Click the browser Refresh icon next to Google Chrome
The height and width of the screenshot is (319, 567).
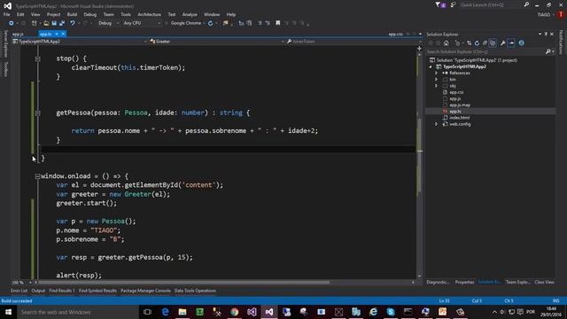[x=211, y=23]
